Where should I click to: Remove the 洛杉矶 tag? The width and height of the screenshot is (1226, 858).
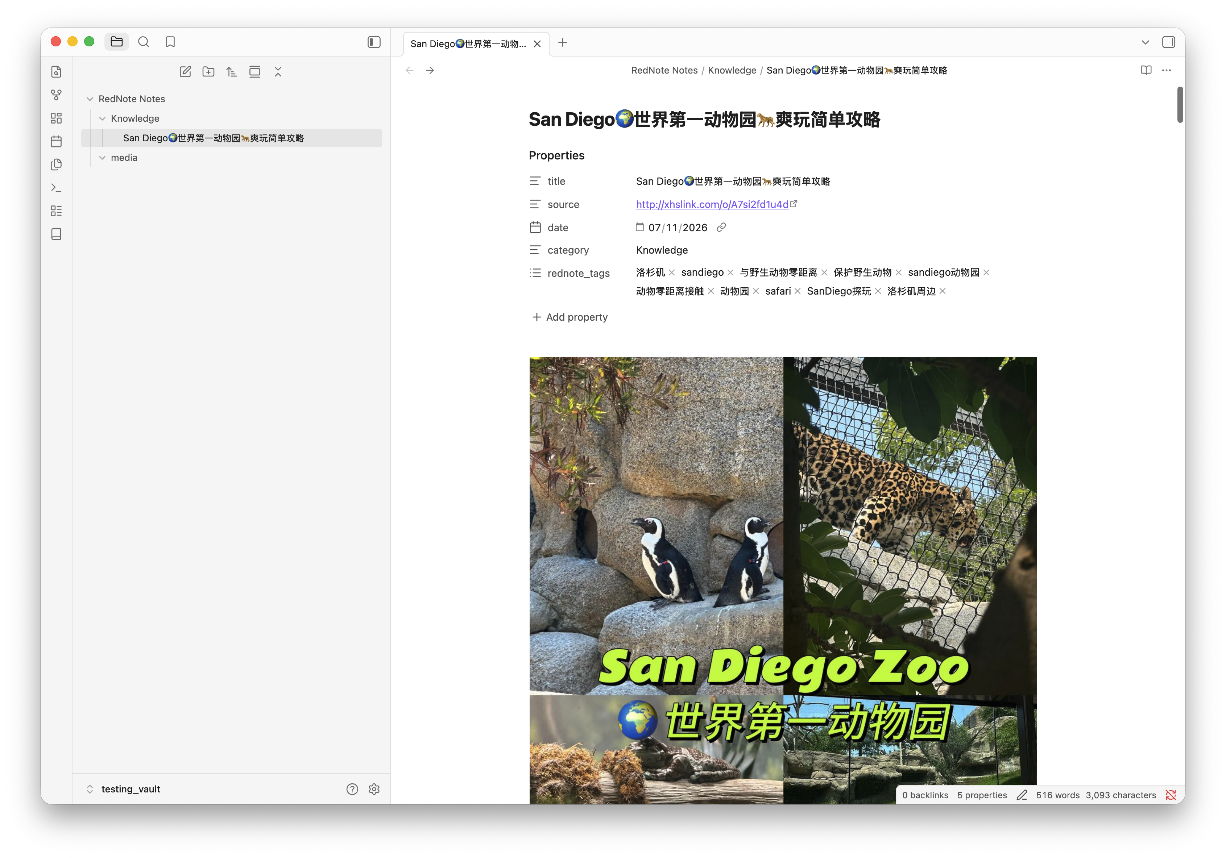tap(672, 273)
